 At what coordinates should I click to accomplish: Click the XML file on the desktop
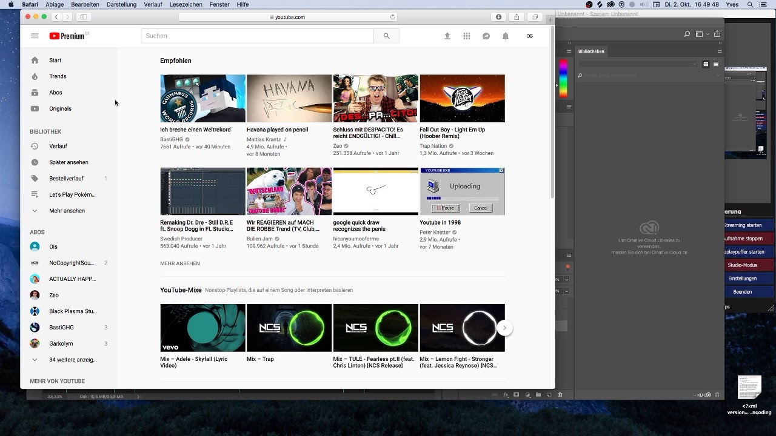[x=749, y=395]
